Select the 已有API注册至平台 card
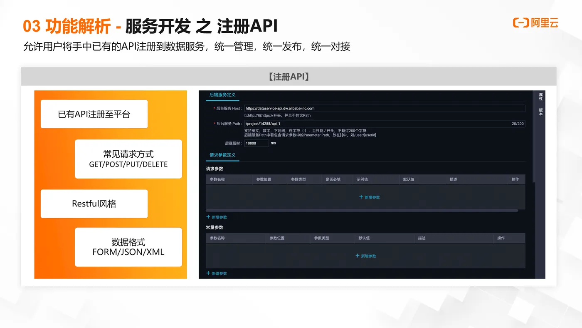 tap(94, 114)
